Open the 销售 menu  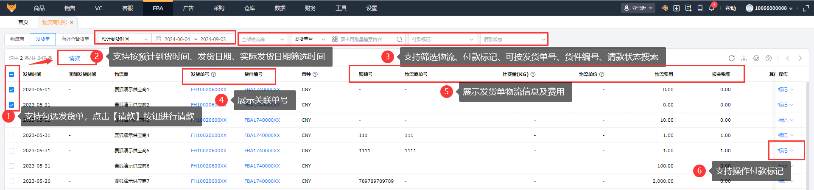[x=70, y=8]
